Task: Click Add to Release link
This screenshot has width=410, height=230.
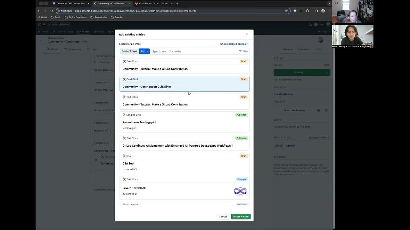Action: coord(283,94)
